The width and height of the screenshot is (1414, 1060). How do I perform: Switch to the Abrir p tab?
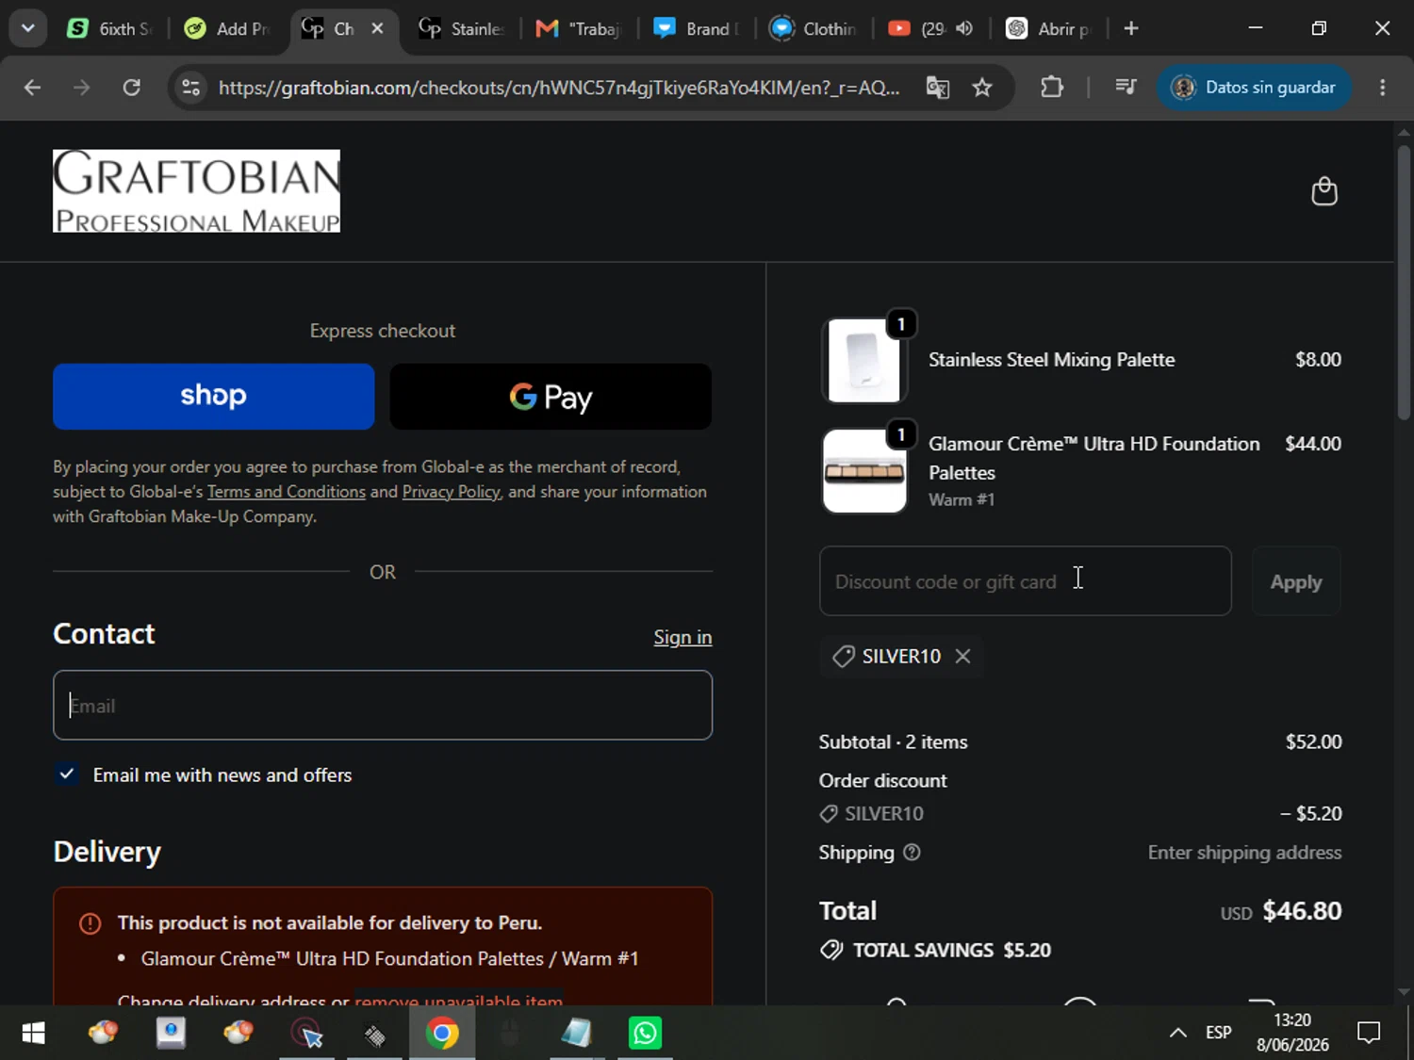(1047, 29)
